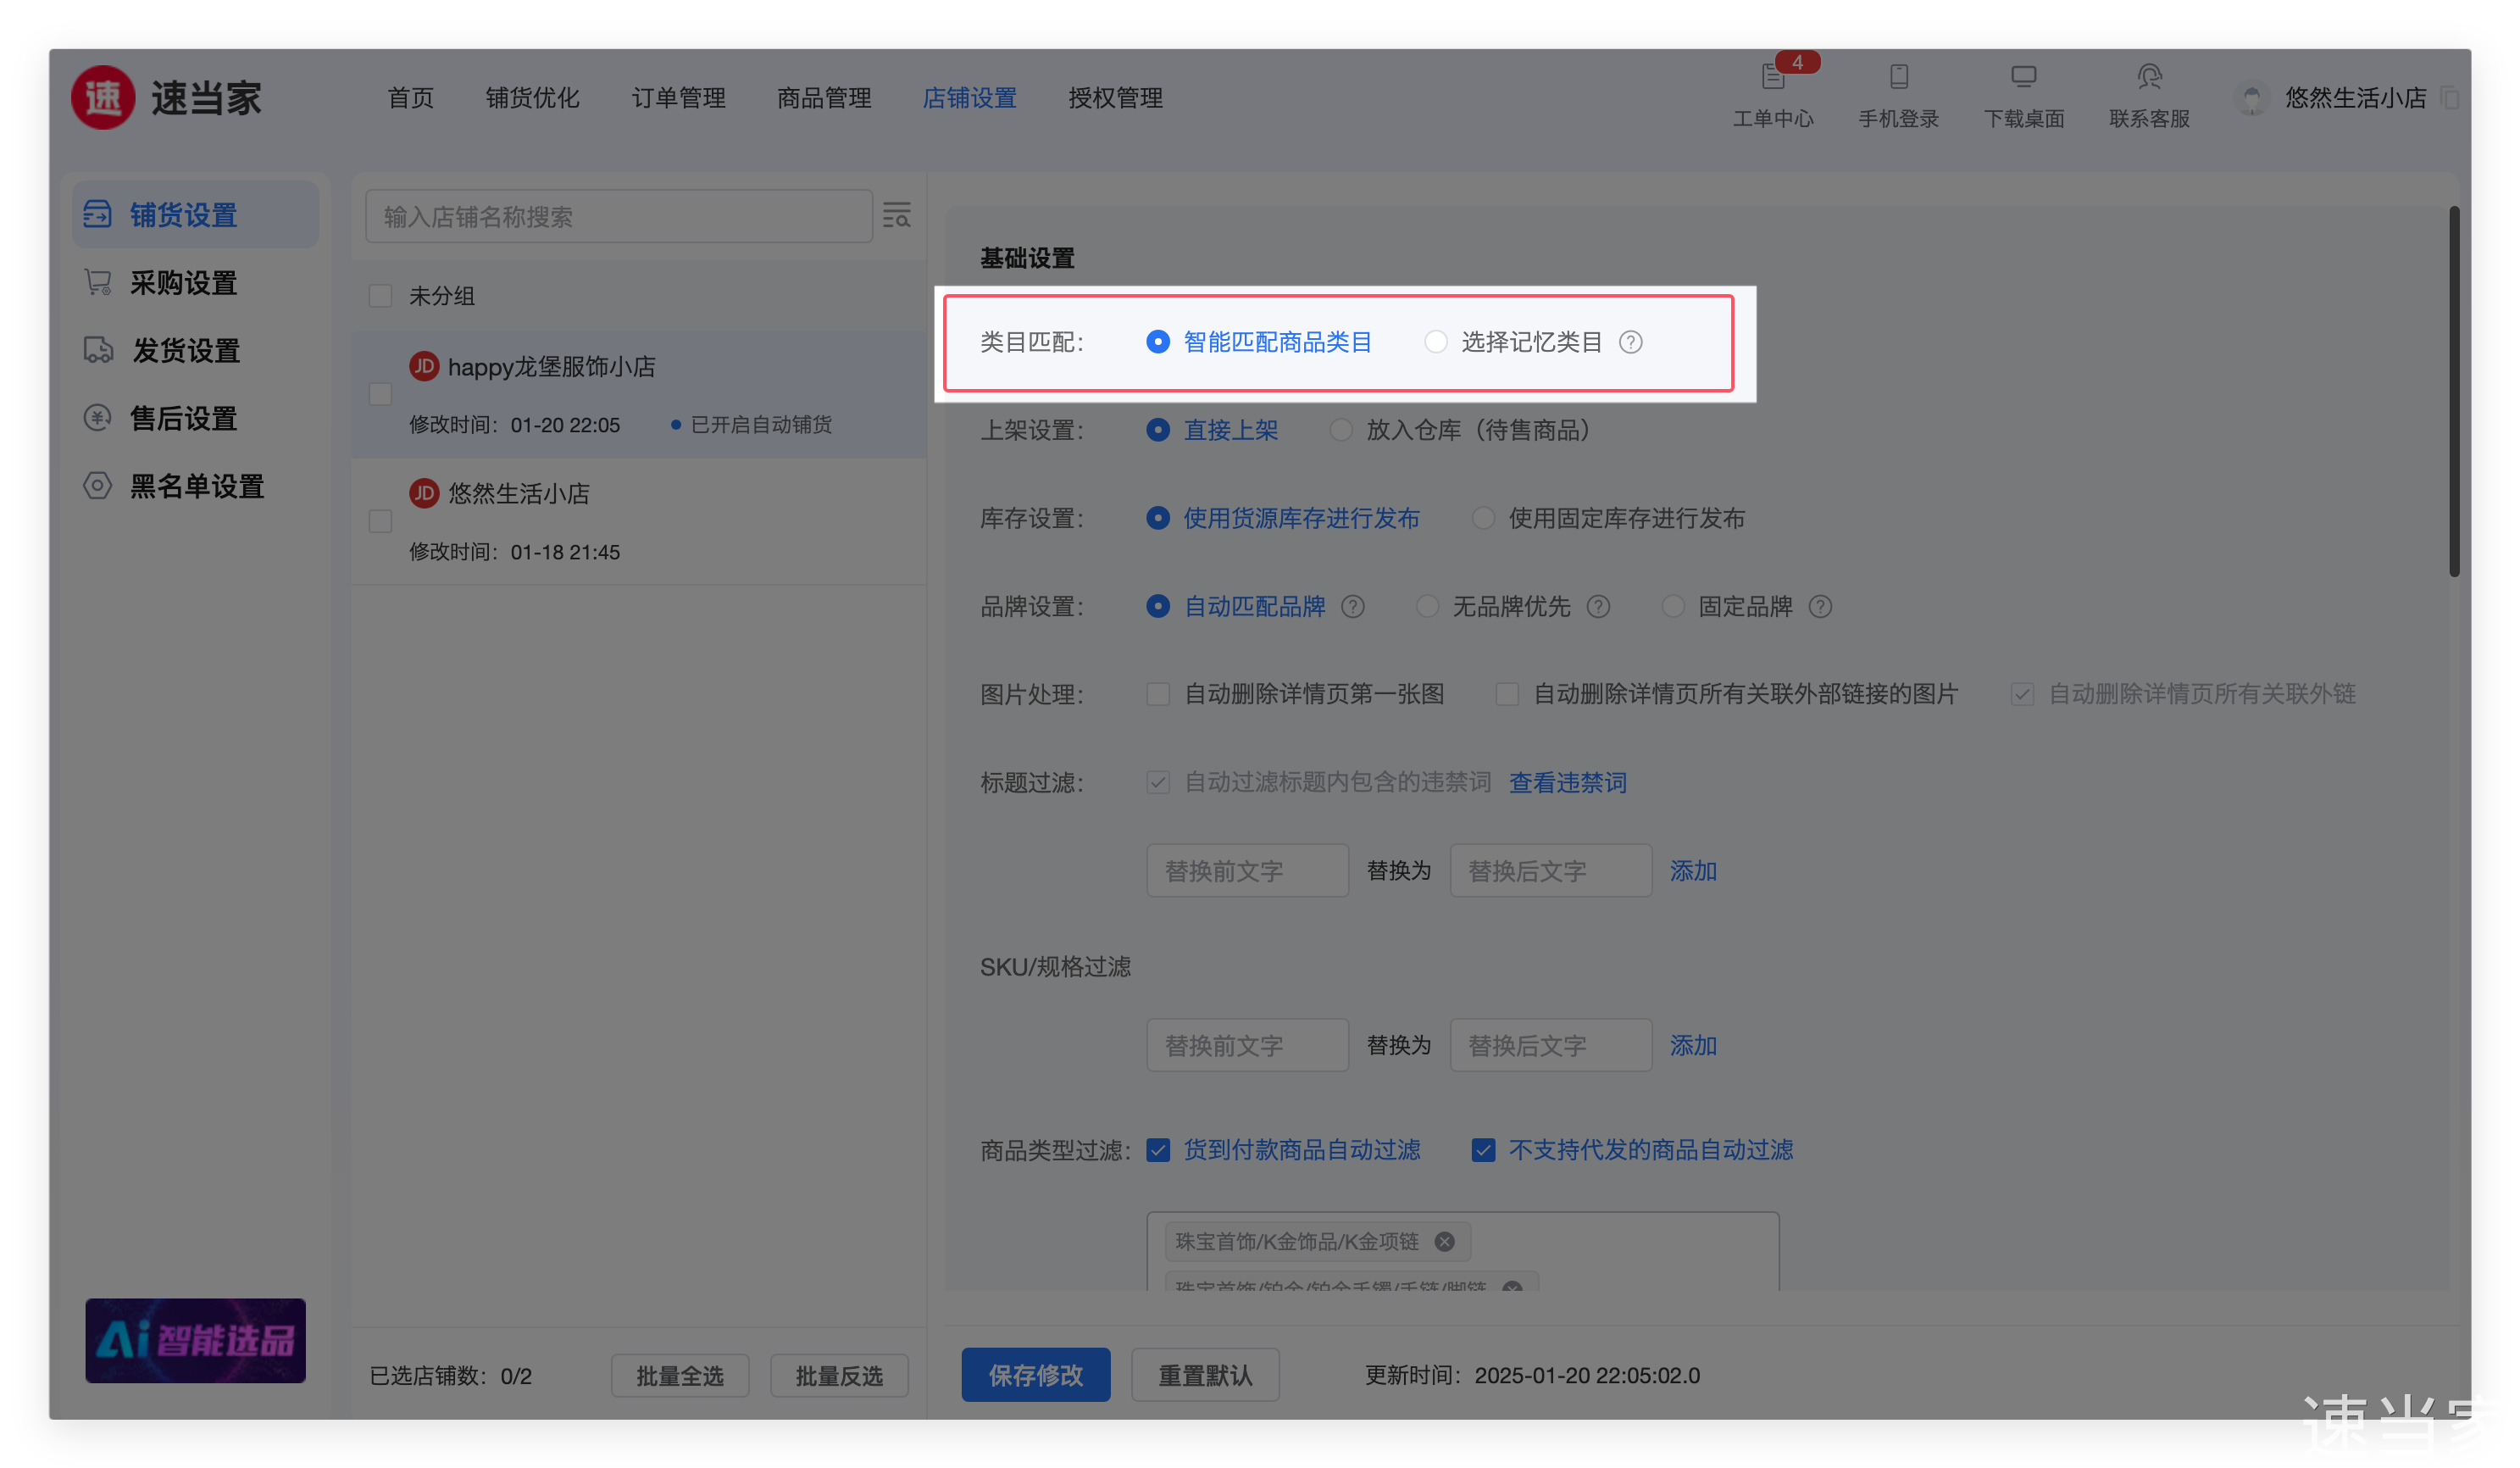
Task: Open the 工单中心 work order icon
Action: [x=1773, y=77]
